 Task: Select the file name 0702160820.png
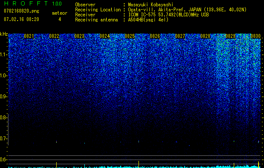[x=21, y=11]
